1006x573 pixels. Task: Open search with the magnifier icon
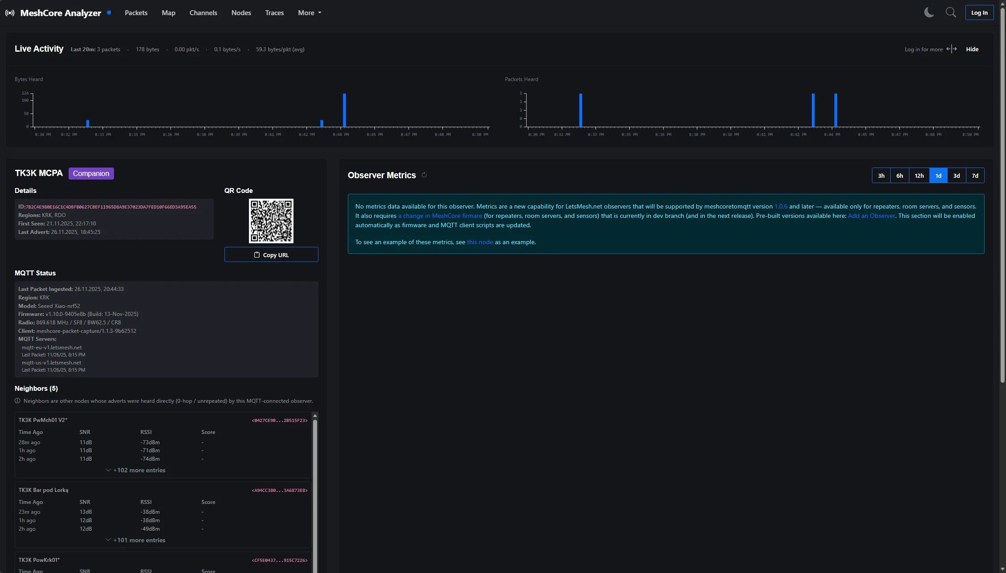(x=951, y=12)
